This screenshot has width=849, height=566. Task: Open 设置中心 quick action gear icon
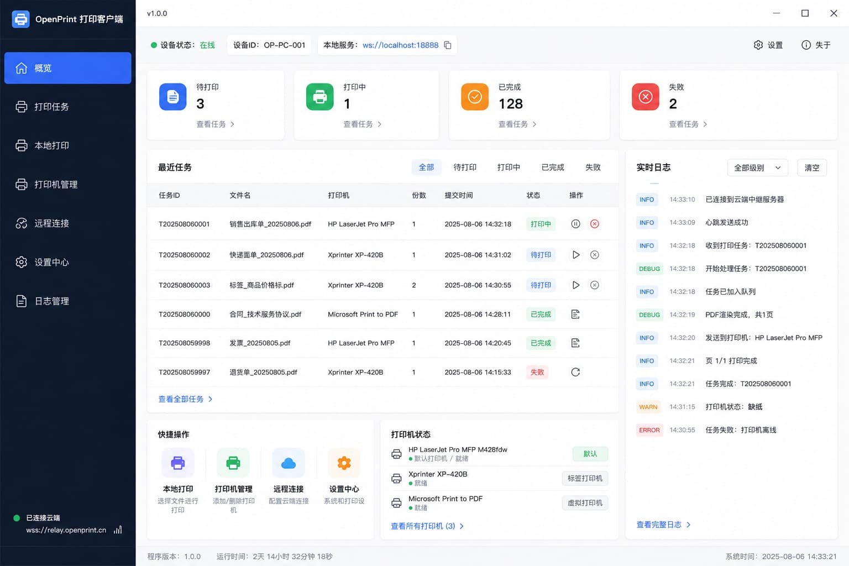[344, 463]
